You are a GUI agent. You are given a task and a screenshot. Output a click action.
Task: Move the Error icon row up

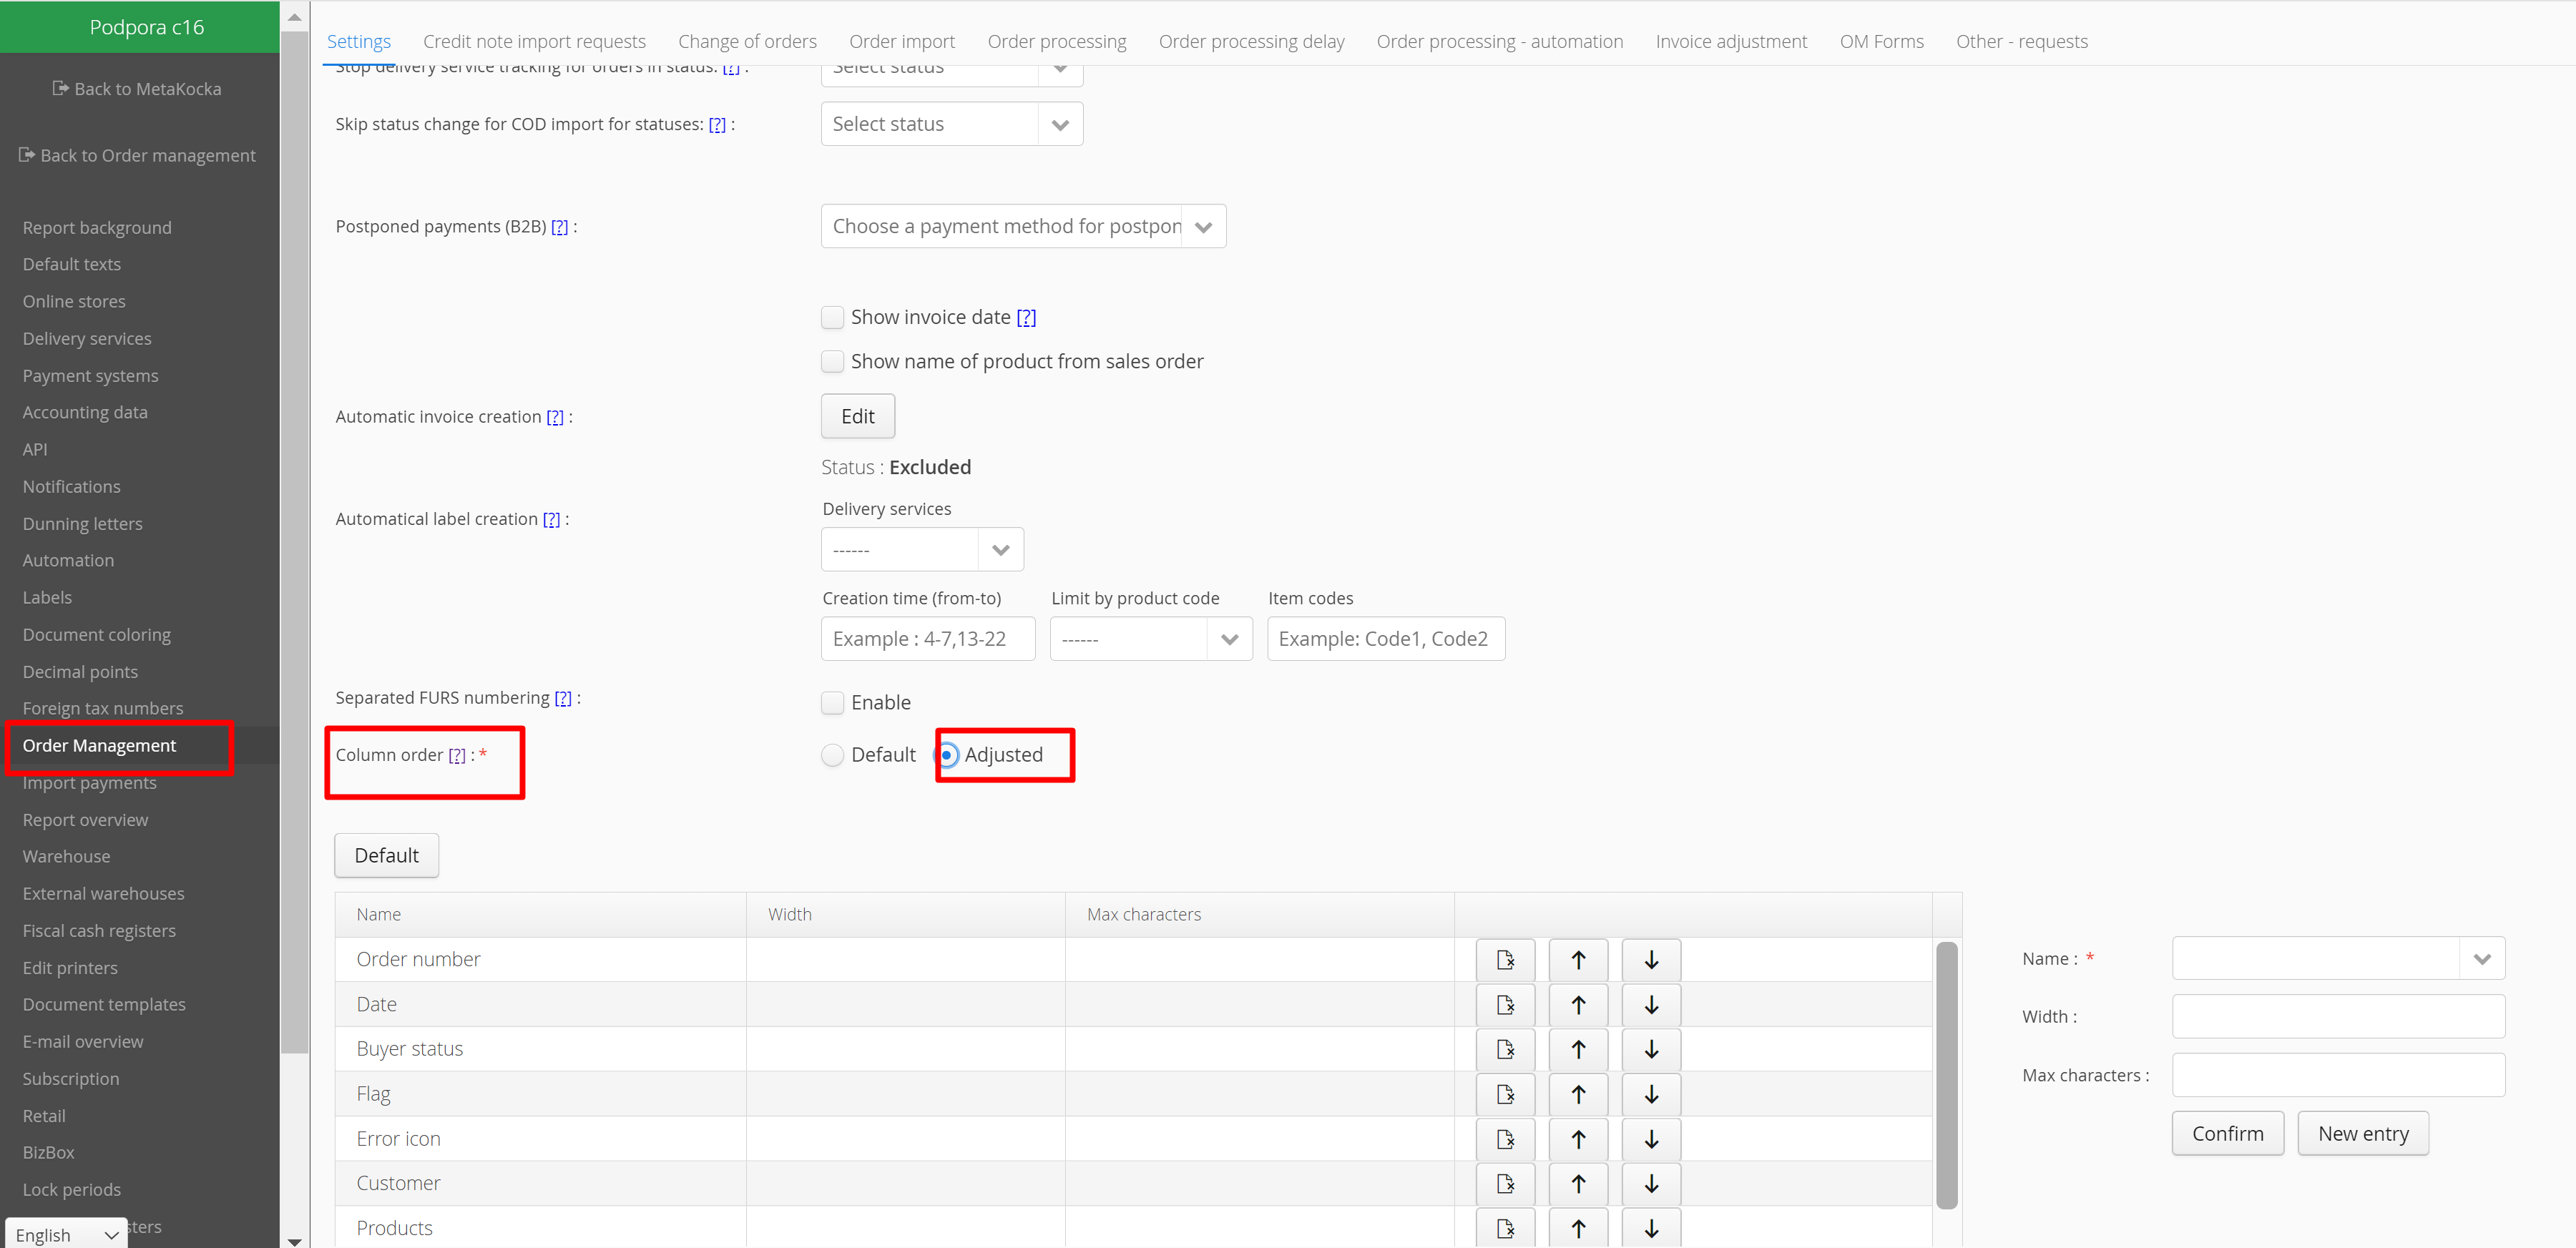(x=1578, y=1139)
